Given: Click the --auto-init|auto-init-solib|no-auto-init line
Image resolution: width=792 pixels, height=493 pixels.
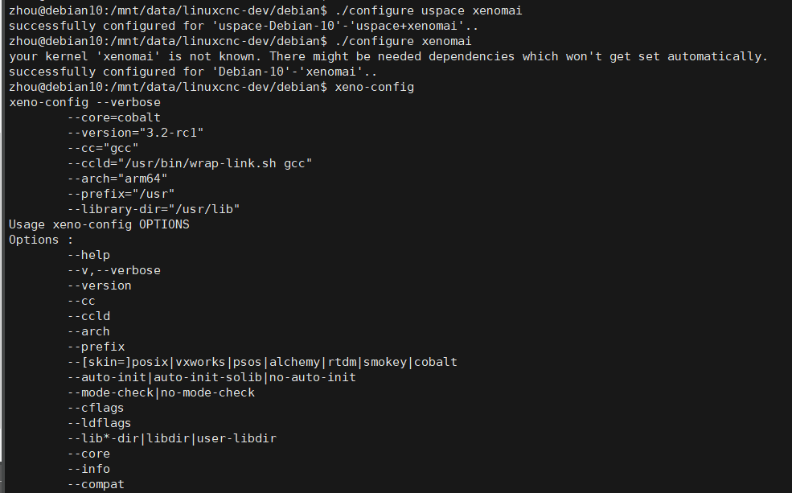Looking at the screenshot, I should click(x=211, y=377).
